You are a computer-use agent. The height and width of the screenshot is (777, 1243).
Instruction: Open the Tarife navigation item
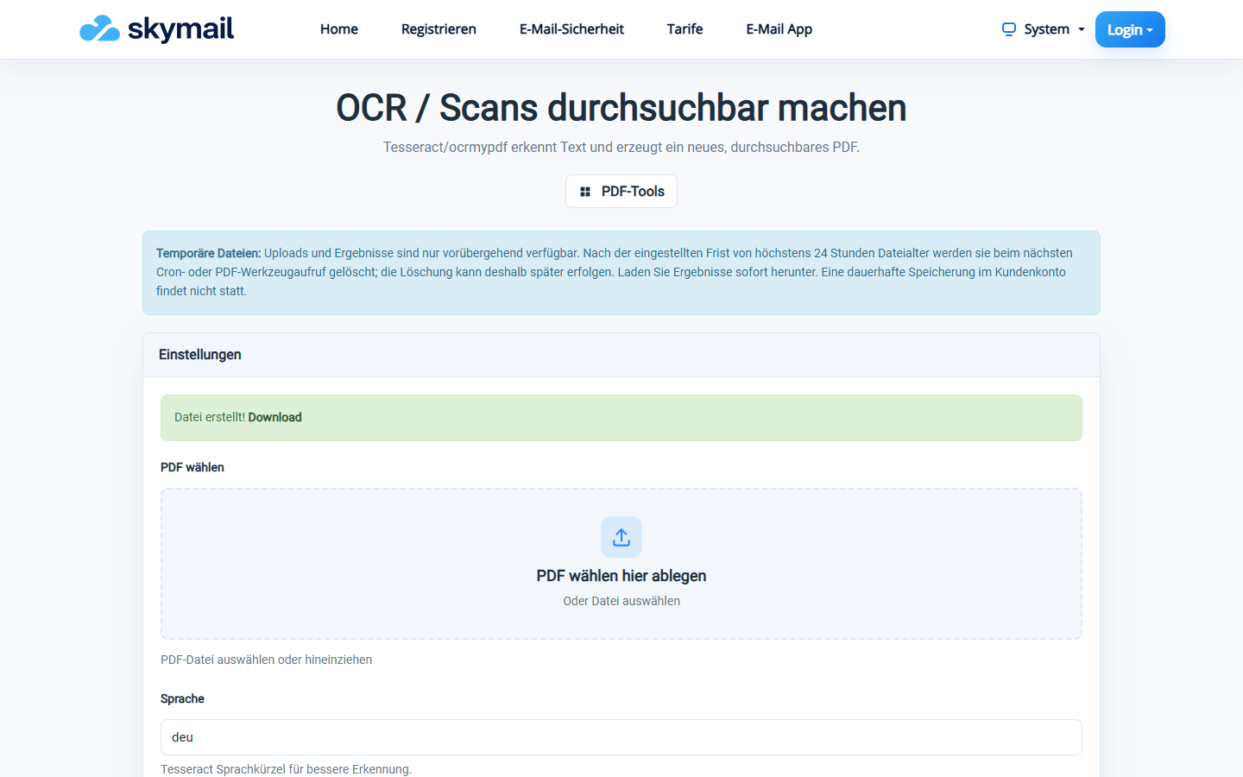(x=685, y=29)
